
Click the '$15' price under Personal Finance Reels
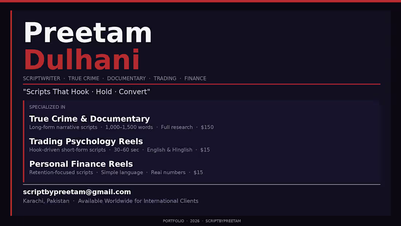click(198, 172)
